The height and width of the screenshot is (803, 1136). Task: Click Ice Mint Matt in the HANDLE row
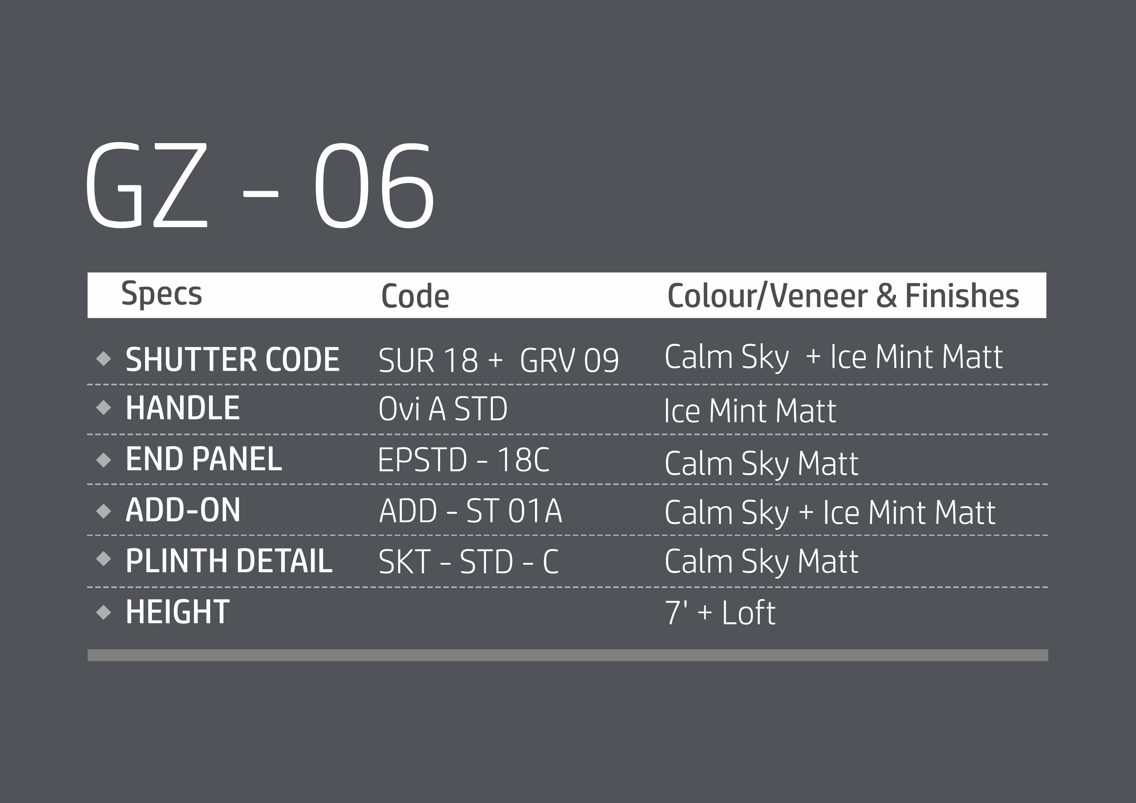[750, 411]
